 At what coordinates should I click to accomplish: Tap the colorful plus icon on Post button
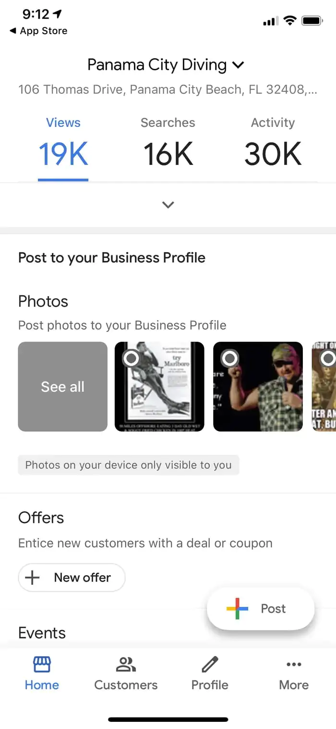[x=236, y=608]
